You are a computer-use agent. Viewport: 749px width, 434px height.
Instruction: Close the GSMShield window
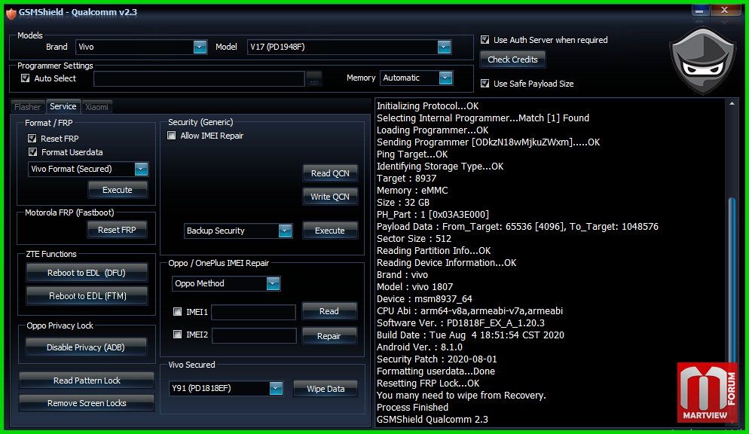click(725, 10)
